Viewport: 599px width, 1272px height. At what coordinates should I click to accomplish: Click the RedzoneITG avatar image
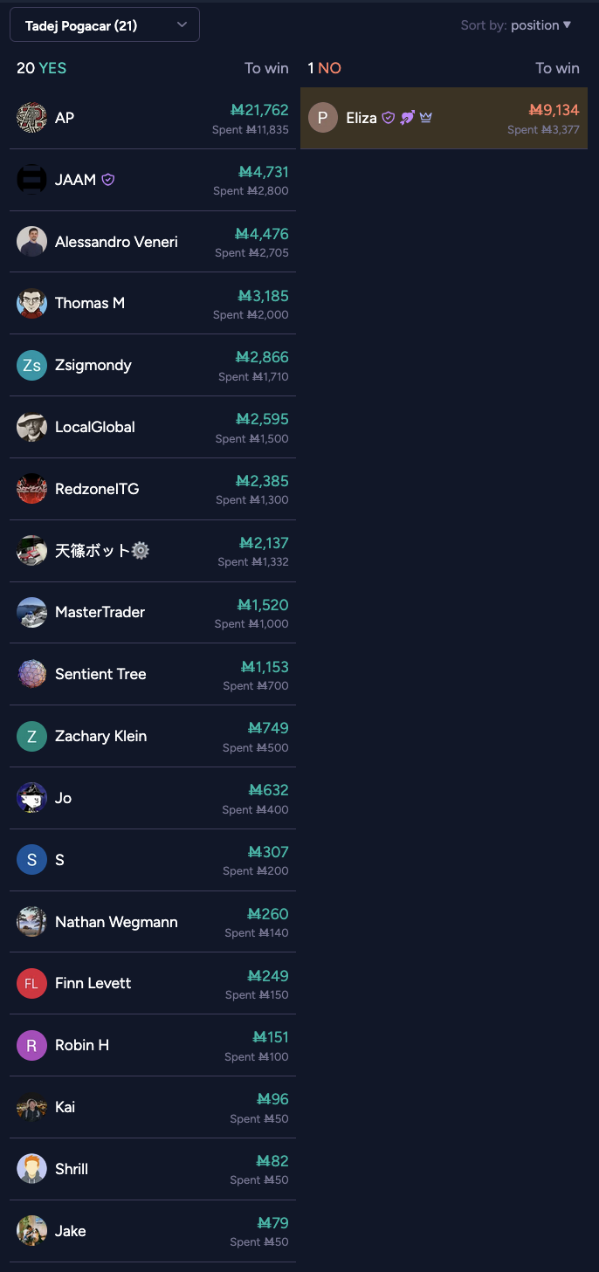click(x=31, y=489)
